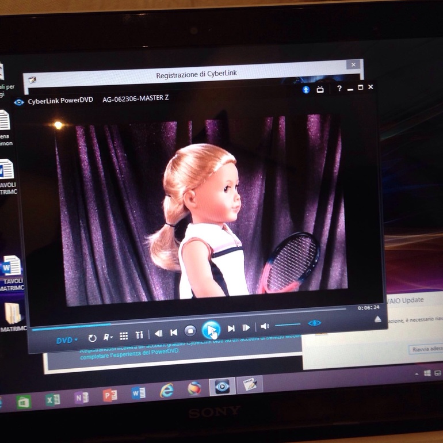Switch to TV cinema mode
Viewport: 443px width, 443px height.
point(320,89)
